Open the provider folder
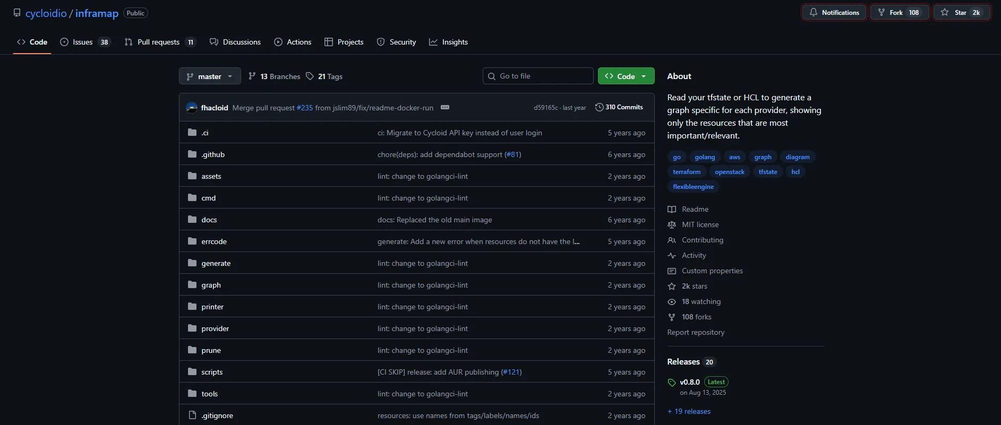Screen dimensions: 1001x425 (x=215, y=328)
